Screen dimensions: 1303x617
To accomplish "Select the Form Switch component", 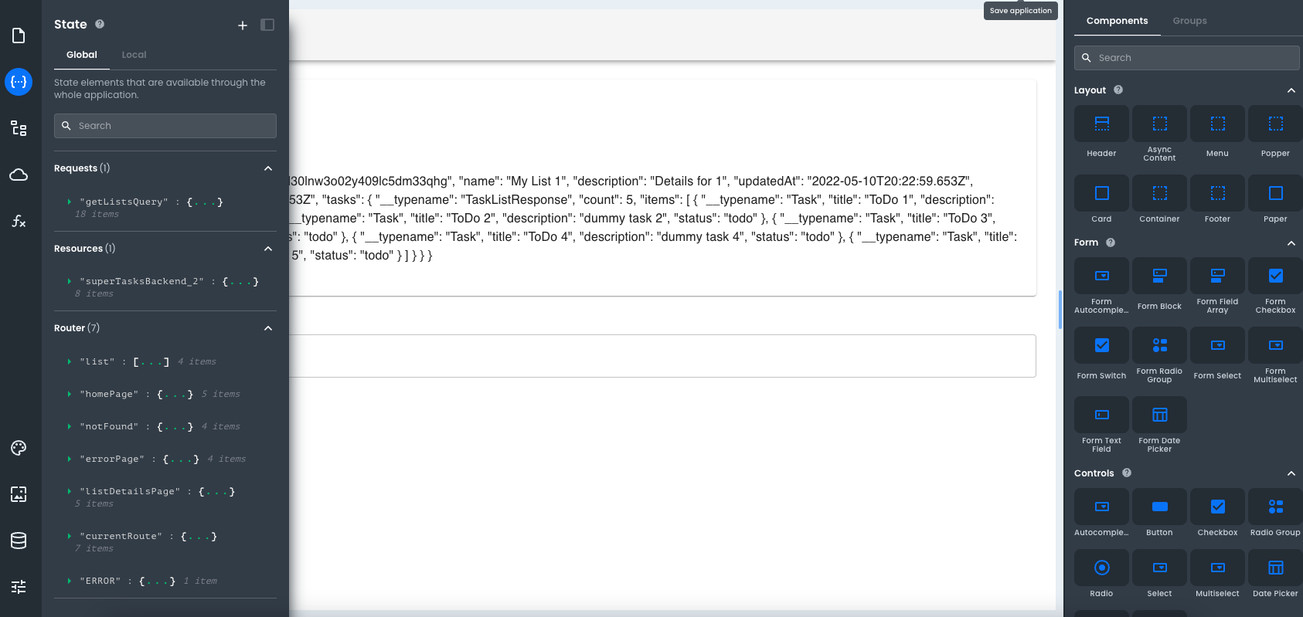I will click(x=1101, y=355).
